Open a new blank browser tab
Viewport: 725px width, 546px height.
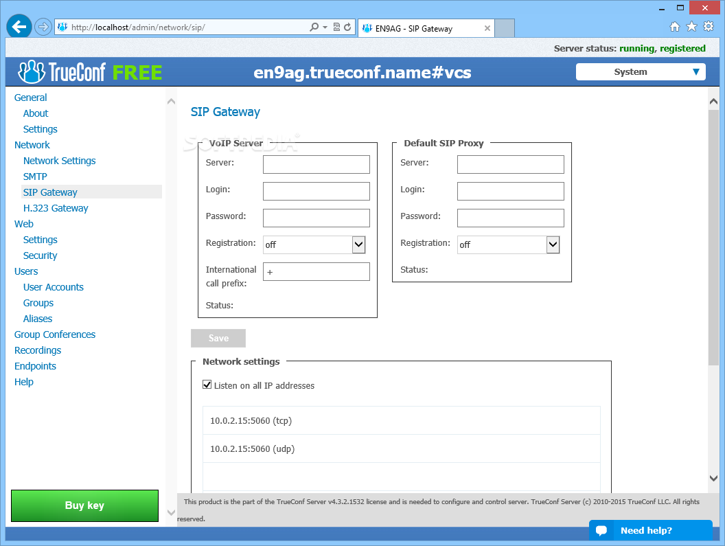tap(505, 28)
